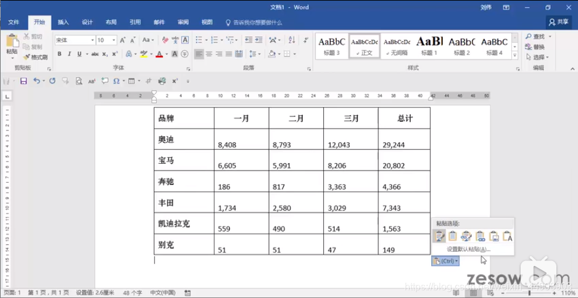Apply yellow text highlight color

point(144,54)
